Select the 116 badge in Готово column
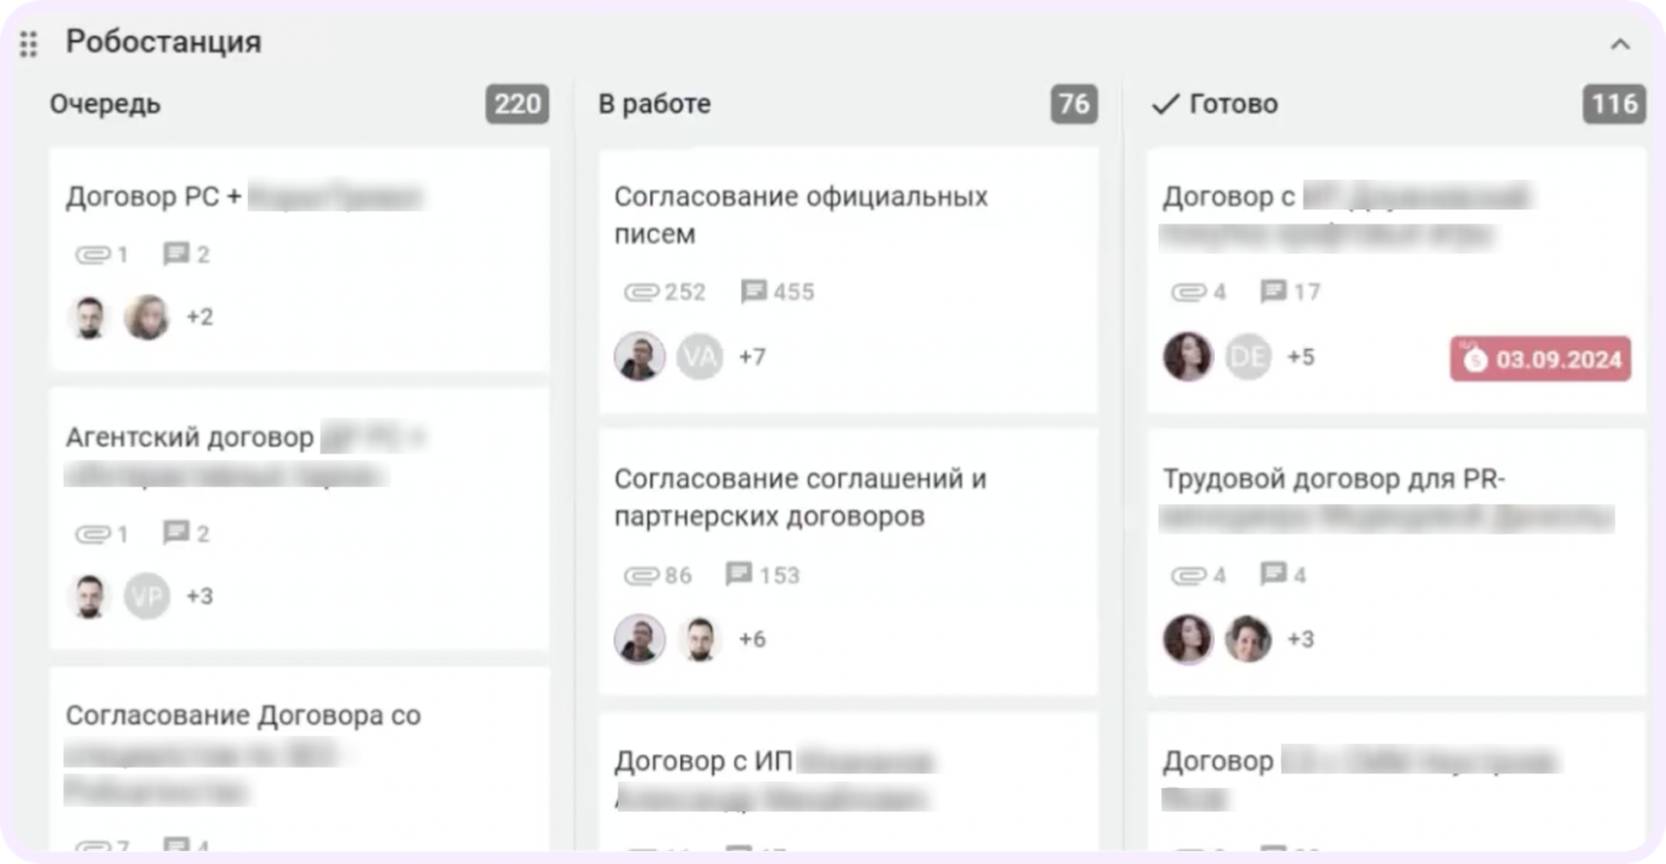This screenshot has height=864, width=1666. click(1614, 104)
